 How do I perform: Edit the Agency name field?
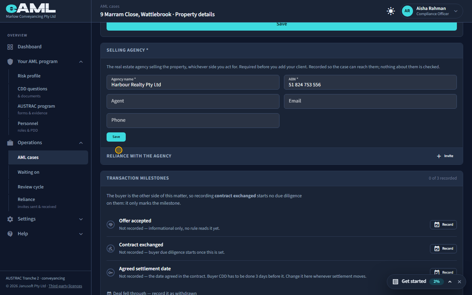193,82
